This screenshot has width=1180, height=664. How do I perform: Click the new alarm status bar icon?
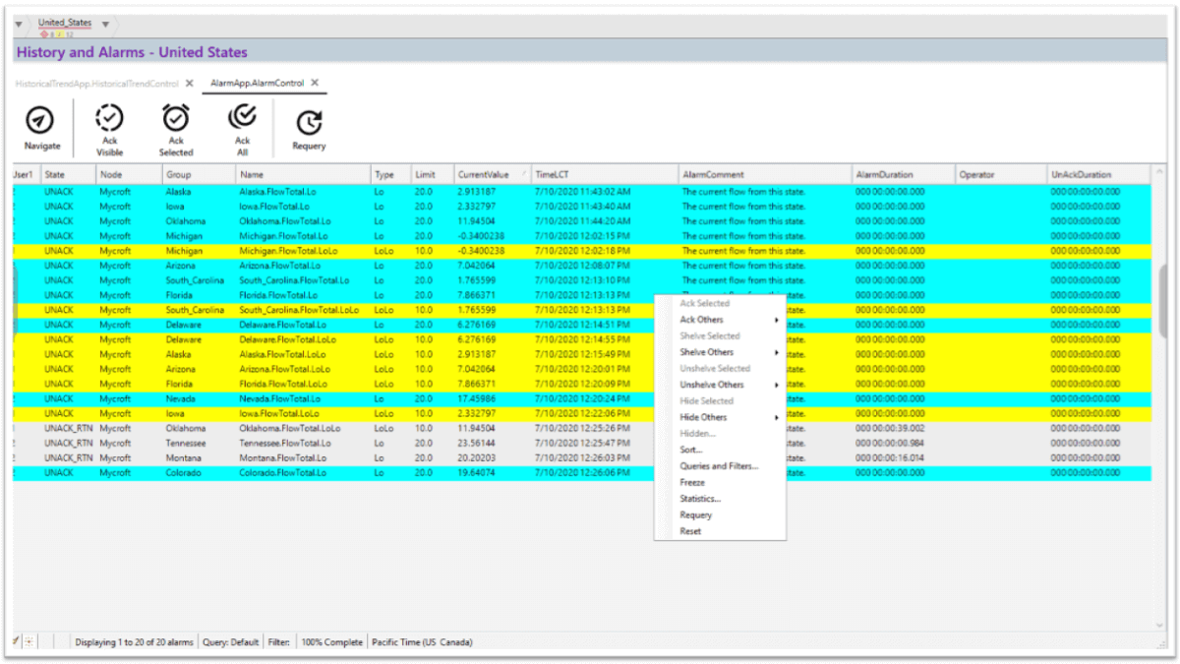[x=28, y=642]
